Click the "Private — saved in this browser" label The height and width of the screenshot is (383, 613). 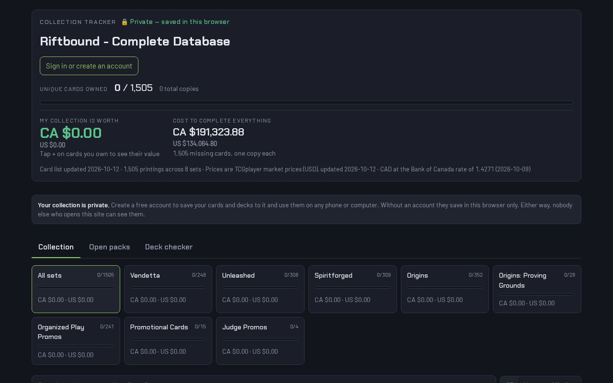coord(180,22)
